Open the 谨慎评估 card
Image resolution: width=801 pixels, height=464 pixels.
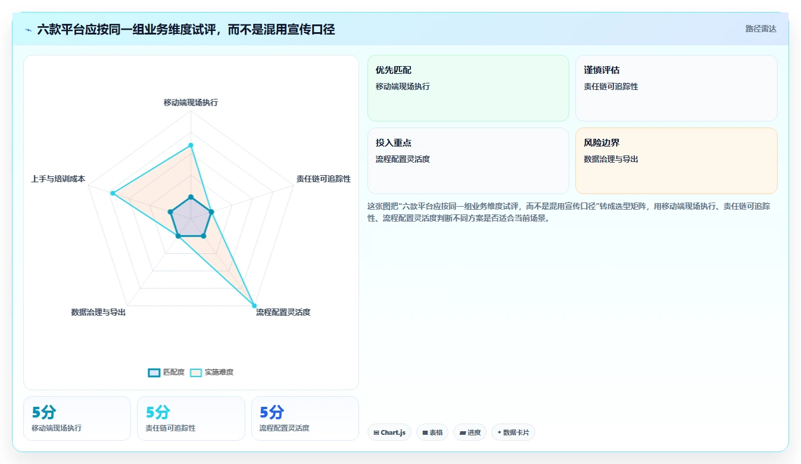(x=677, y=88)
